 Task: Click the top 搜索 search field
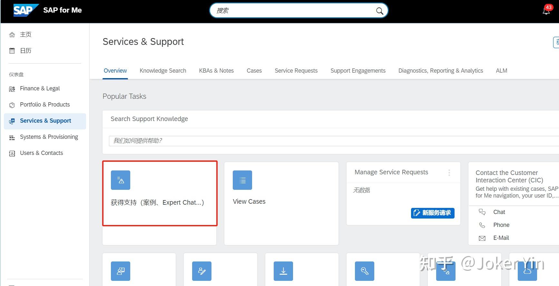pyautogui.click(x=299, y=11)
